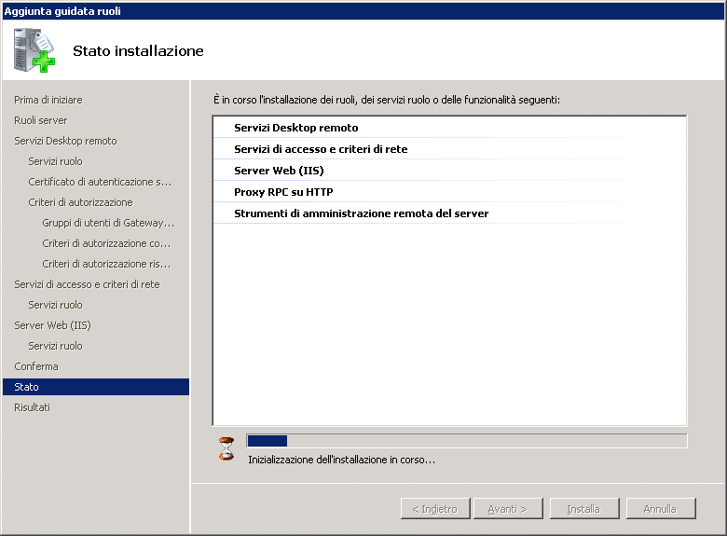Select the Proxy RPC su HTTP entry
This screenshot has width=727, height=536.
pos(283,192)
